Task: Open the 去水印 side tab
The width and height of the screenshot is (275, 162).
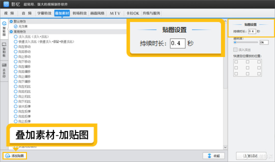Action: (4, 71)
